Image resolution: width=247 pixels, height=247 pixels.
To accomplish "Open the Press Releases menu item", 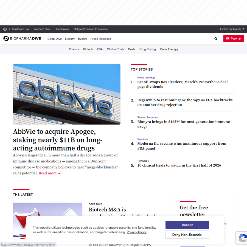I will point(100,39).
